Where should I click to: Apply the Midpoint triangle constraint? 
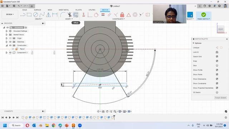[128, 15]
